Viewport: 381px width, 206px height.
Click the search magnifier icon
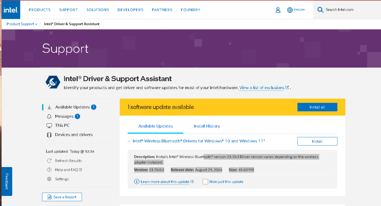[x=320, y=10]
